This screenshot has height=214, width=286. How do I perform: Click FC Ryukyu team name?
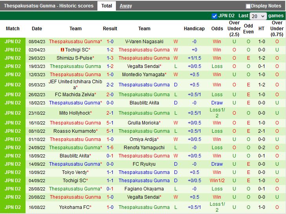pos(144,164)
